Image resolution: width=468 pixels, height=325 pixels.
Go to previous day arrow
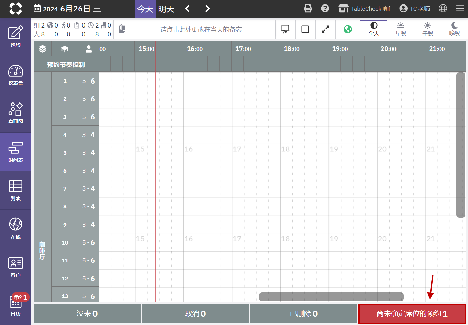[187, 9]
